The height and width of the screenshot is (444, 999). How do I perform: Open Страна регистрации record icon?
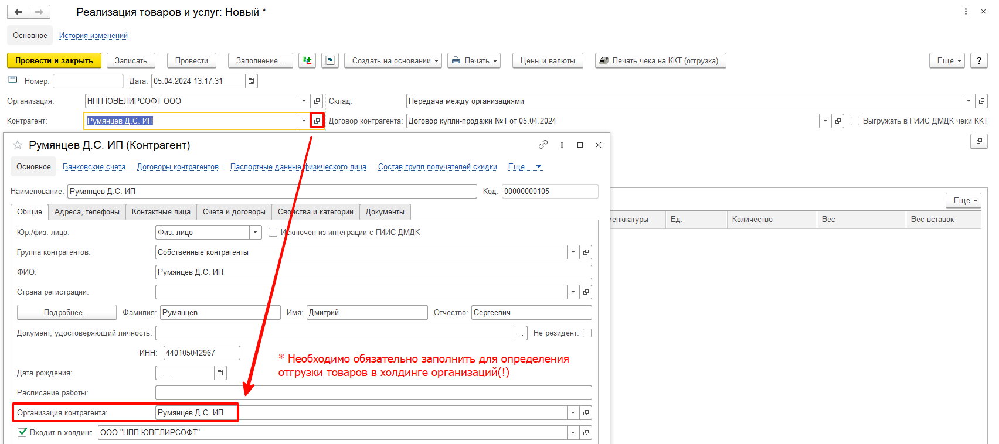[586, 292]
